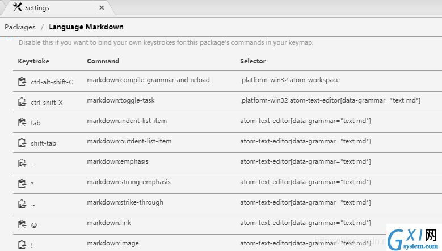Click the Language Markdown page title
Image resolution: width=442 pixels, height=251 pixels.
86,27
